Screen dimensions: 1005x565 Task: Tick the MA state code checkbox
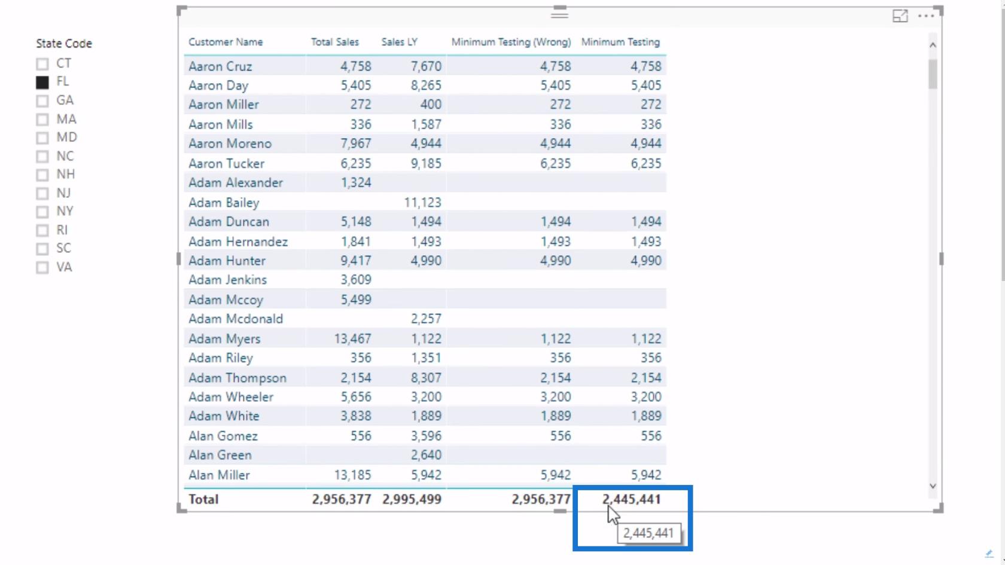pos(42,120)
